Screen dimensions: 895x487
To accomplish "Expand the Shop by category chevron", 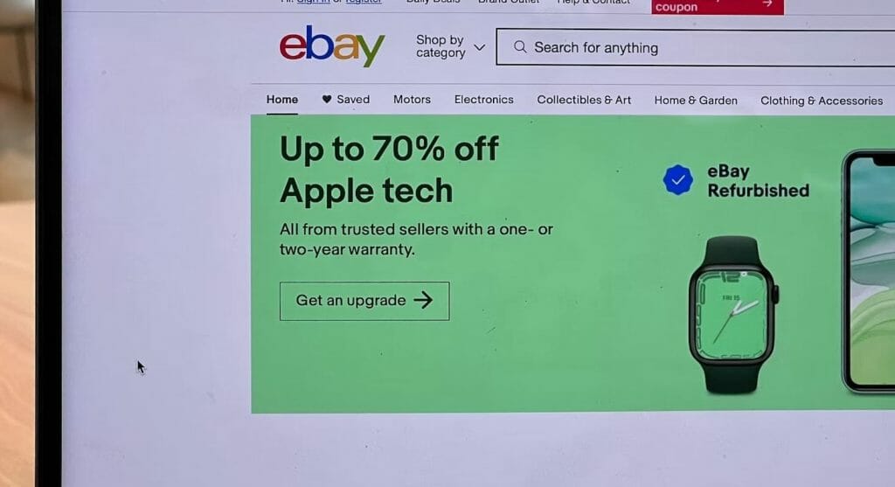I will [480, 47].
